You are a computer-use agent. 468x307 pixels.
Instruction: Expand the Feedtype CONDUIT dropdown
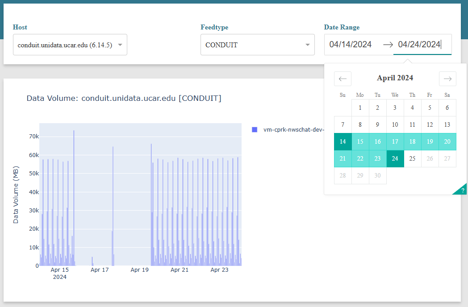[x=258, y=45]
